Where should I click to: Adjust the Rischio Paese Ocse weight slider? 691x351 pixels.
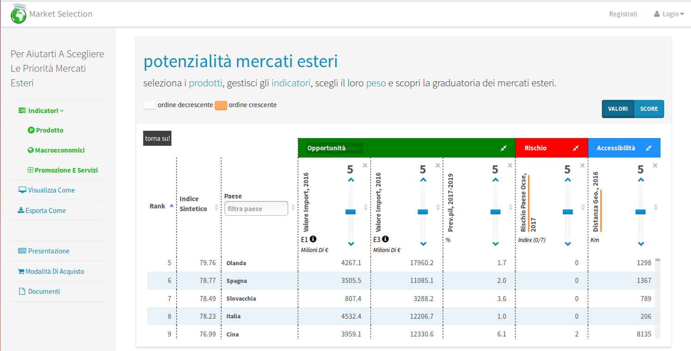[x=567, y=212]
